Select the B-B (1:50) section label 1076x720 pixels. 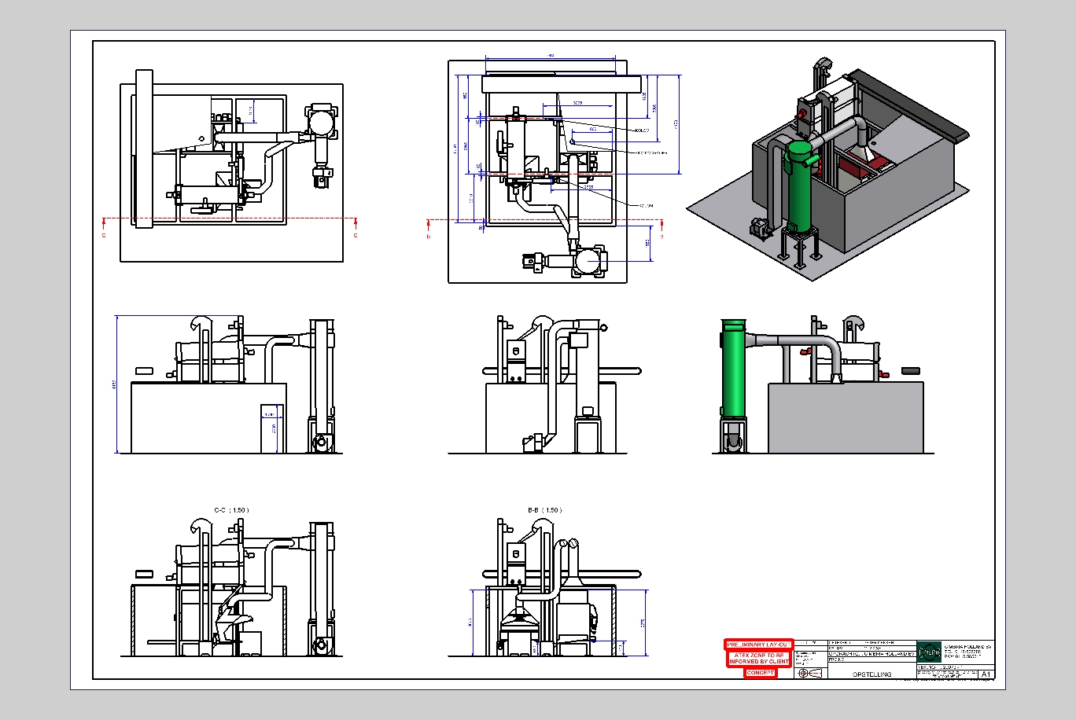pyautogui.click(x=544, y=510)
